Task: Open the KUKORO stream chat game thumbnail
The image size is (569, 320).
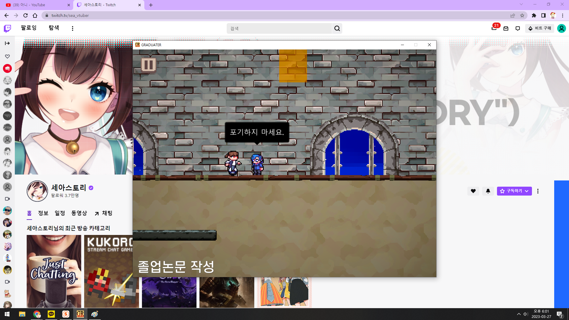Action: (x=108, y=271)
